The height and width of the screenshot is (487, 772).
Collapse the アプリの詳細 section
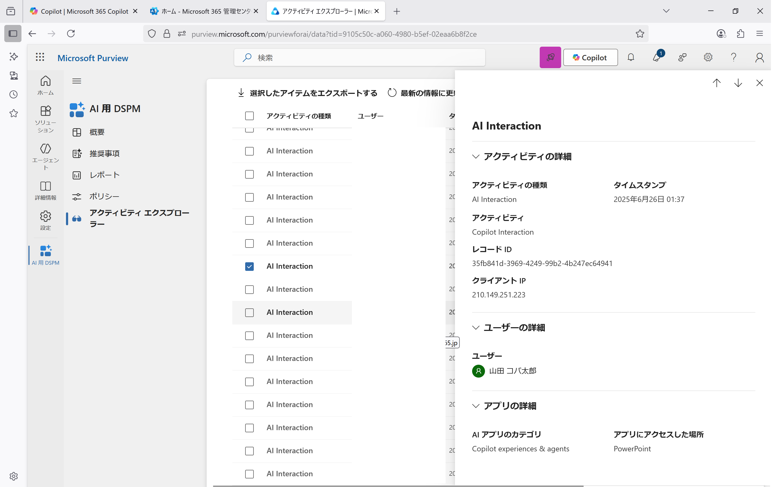[476, 406]
